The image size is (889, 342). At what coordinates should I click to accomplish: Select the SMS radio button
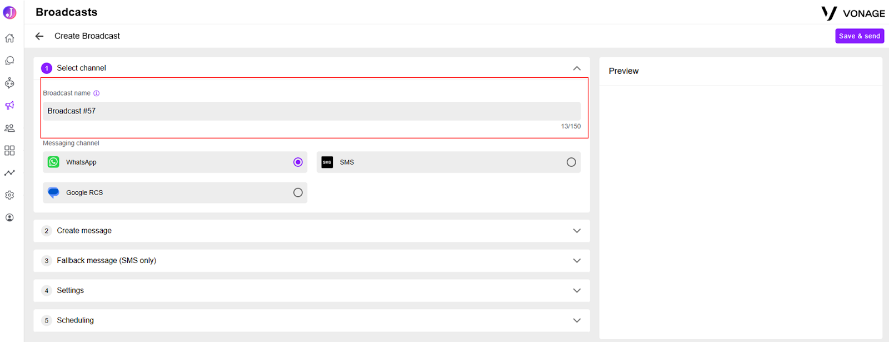pyautogui.click(x=571, y=162)
